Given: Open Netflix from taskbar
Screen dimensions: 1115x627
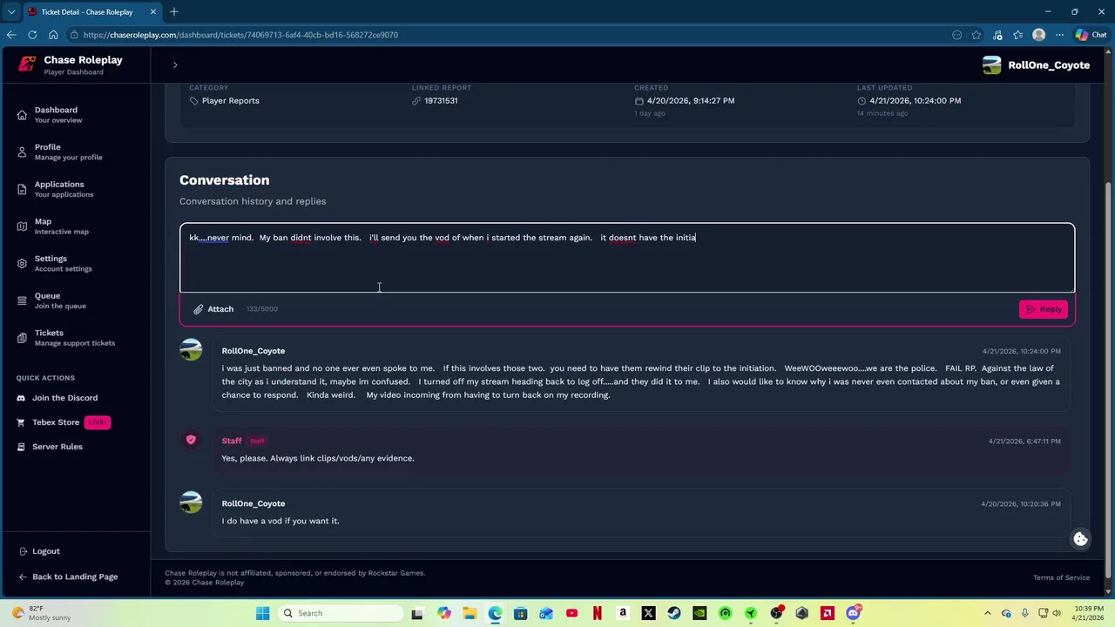Looking at the screenshot, I should 598,613.
